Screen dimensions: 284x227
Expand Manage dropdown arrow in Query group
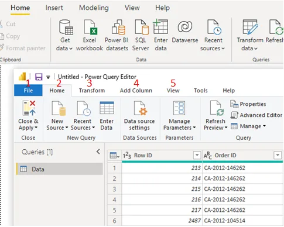click(x=264, y=126)
